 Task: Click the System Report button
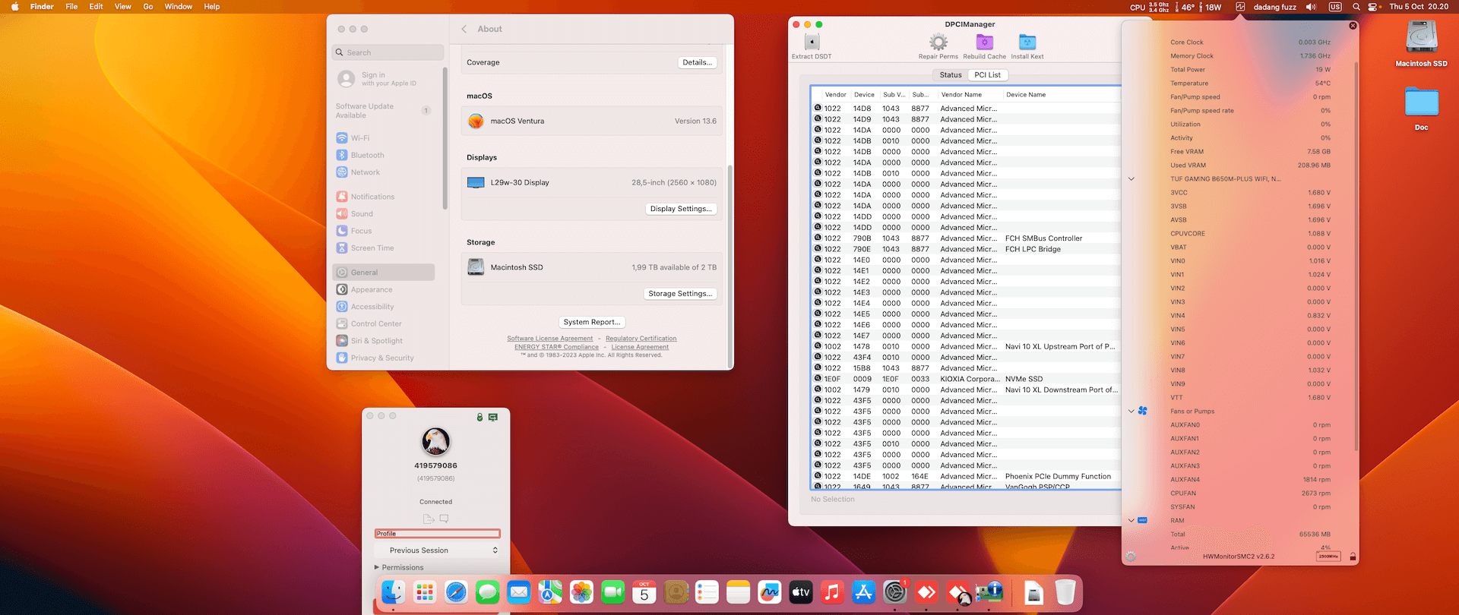[x=592, y=322]
